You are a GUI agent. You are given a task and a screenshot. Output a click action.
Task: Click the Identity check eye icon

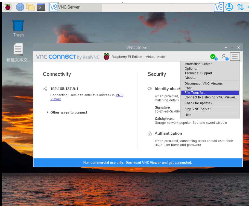pos(150,89)
